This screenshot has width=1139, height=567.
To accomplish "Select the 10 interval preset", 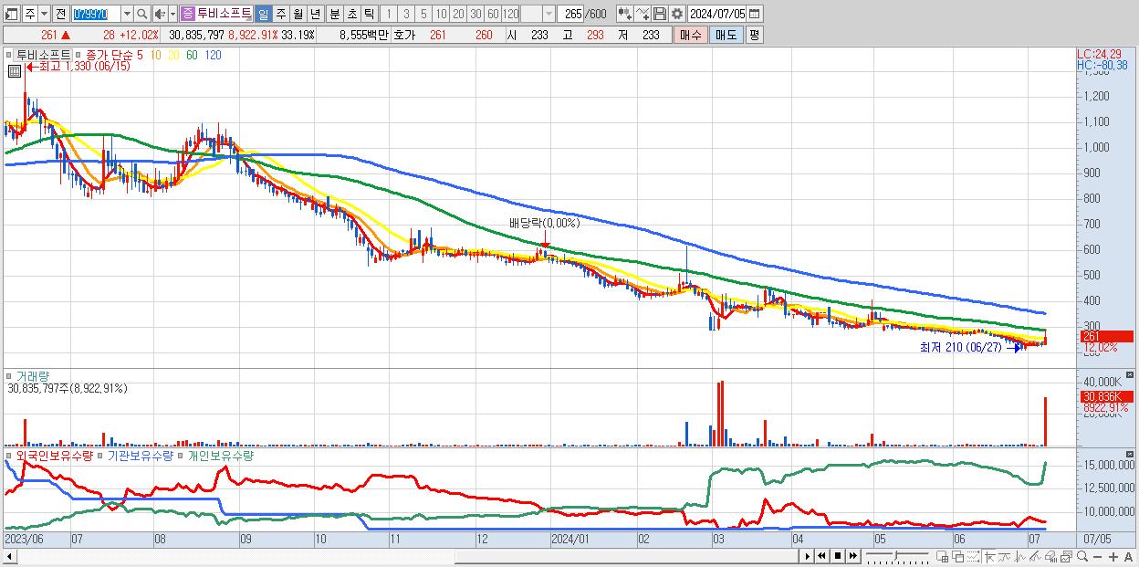I will (x=441, y=14).
